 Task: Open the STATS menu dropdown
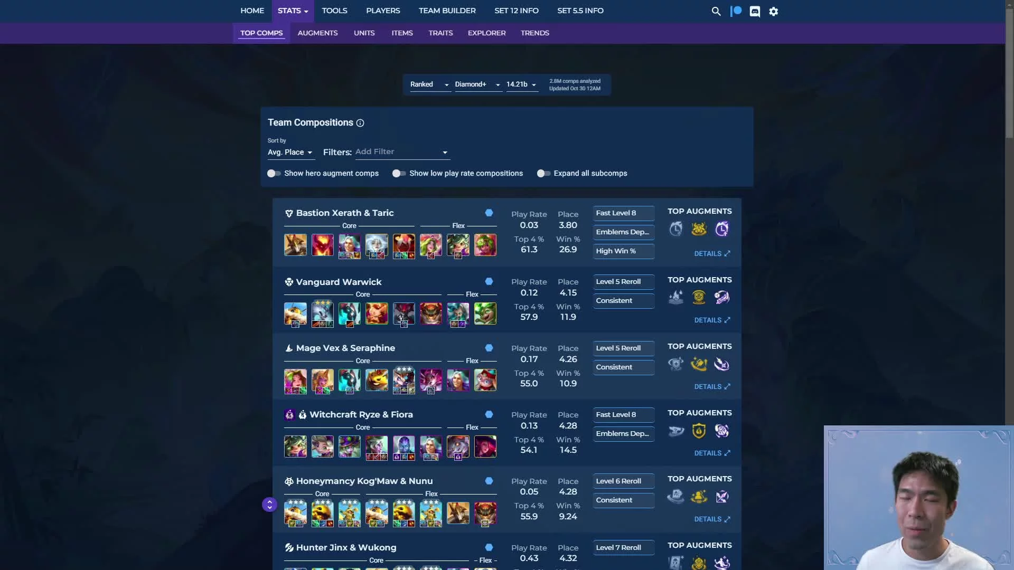(x=293, y=11)
